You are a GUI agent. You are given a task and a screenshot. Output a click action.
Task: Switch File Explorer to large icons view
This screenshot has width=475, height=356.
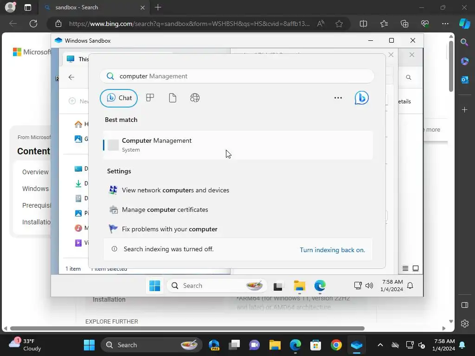pyautogui.click(x=416, y=268)
